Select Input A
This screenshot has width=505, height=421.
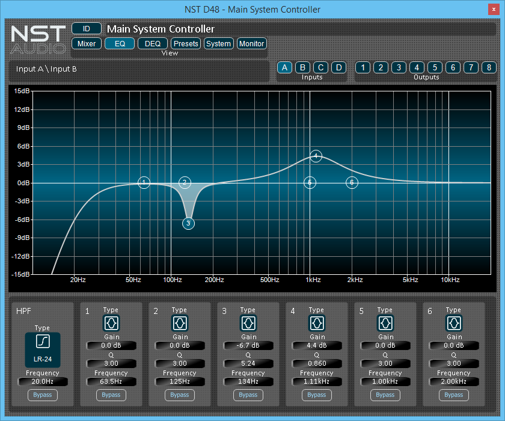(x=285, y=67)
